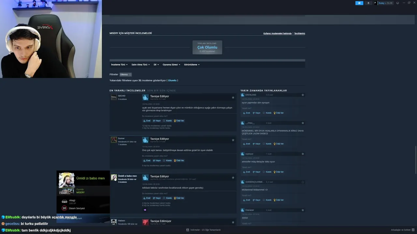Image resolution: width=417 pixels, height=234 pixels.
Task: Click thumbs-up icon next to suprayzz
Action: click(242, 154)
